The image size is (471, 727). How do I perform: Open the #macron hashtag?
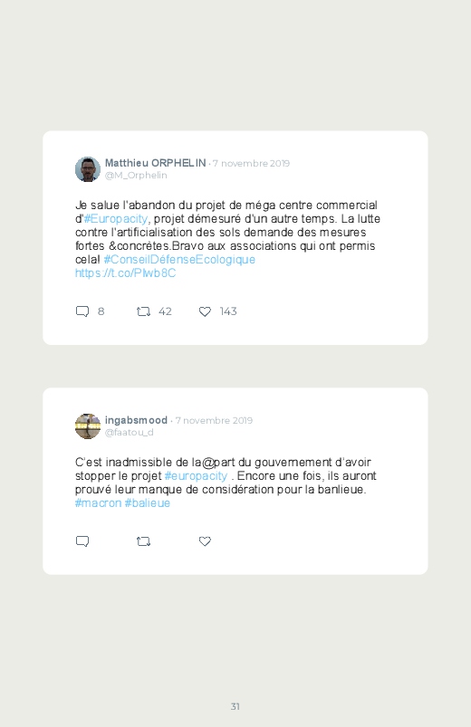coord(98,503)
